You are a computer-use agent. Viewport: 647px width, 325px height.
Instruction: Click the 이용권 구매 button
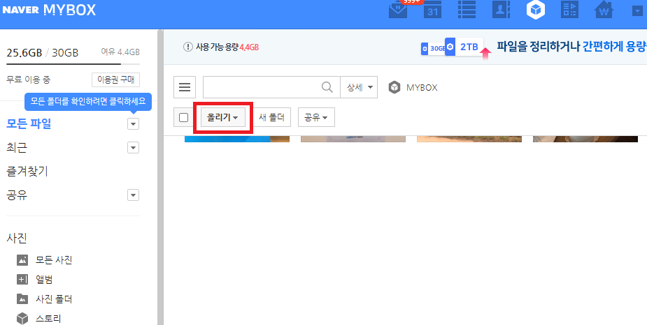pos(115,80)
